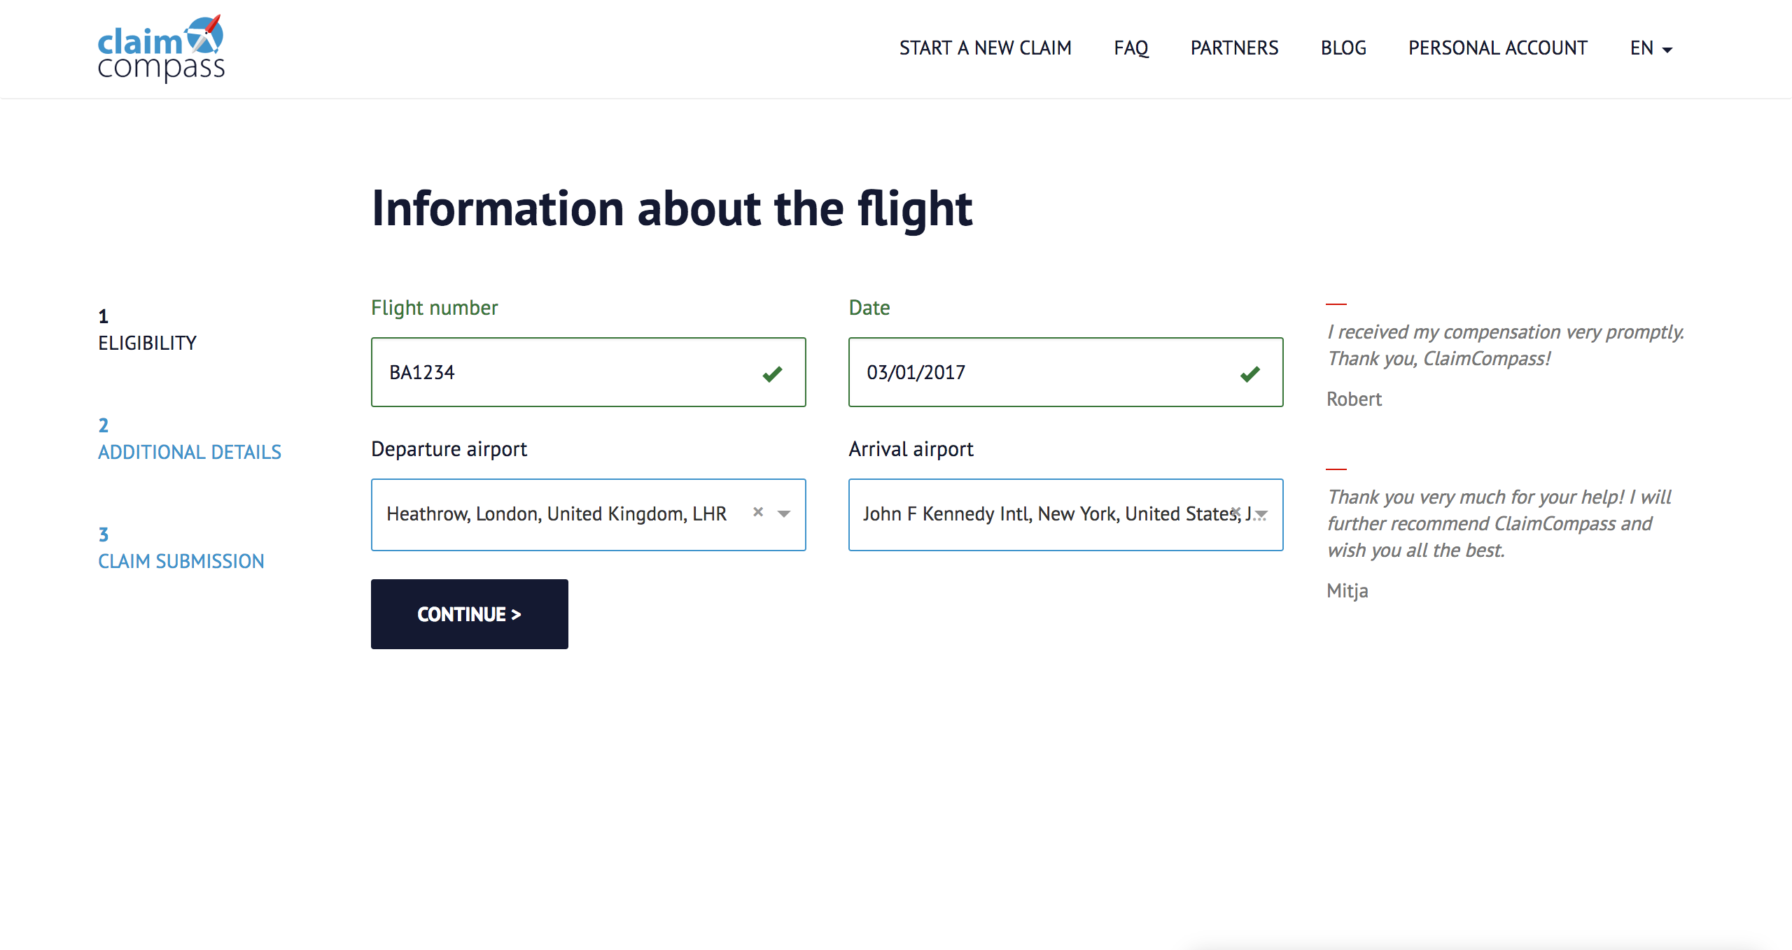Expand the Arrival airport dropdown arrow

point(1261,514)
